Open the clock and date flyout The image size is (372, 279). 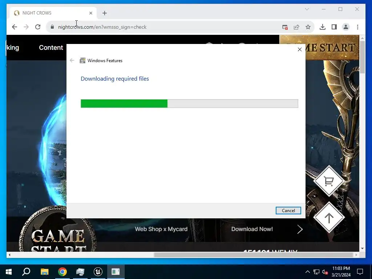click(x=341, y=272)
